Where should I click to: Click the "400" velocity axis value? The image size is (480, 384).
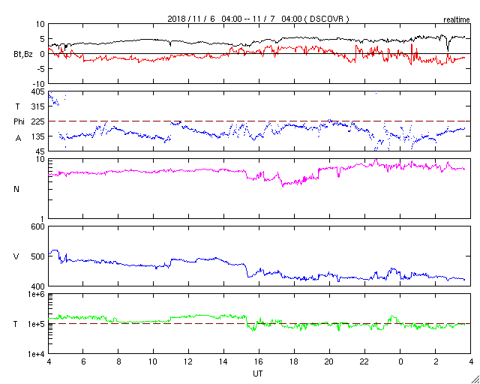39,286
